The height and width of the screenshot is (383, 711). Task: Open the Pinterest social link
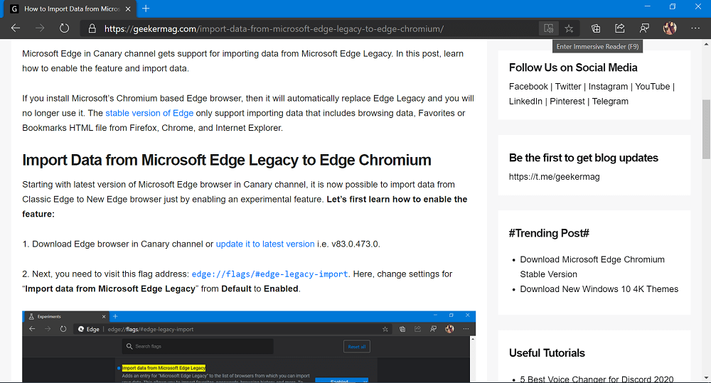567,101
